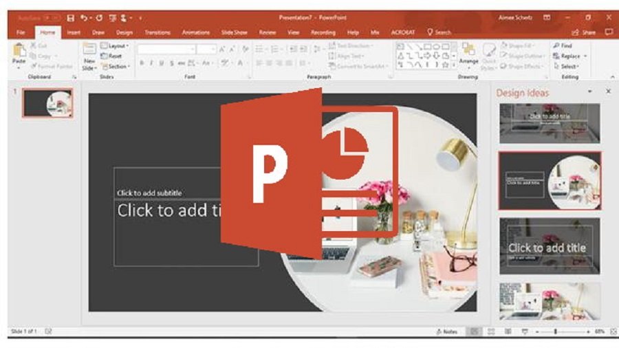Open the Design Ideas pane options arrow

(590, 91)
